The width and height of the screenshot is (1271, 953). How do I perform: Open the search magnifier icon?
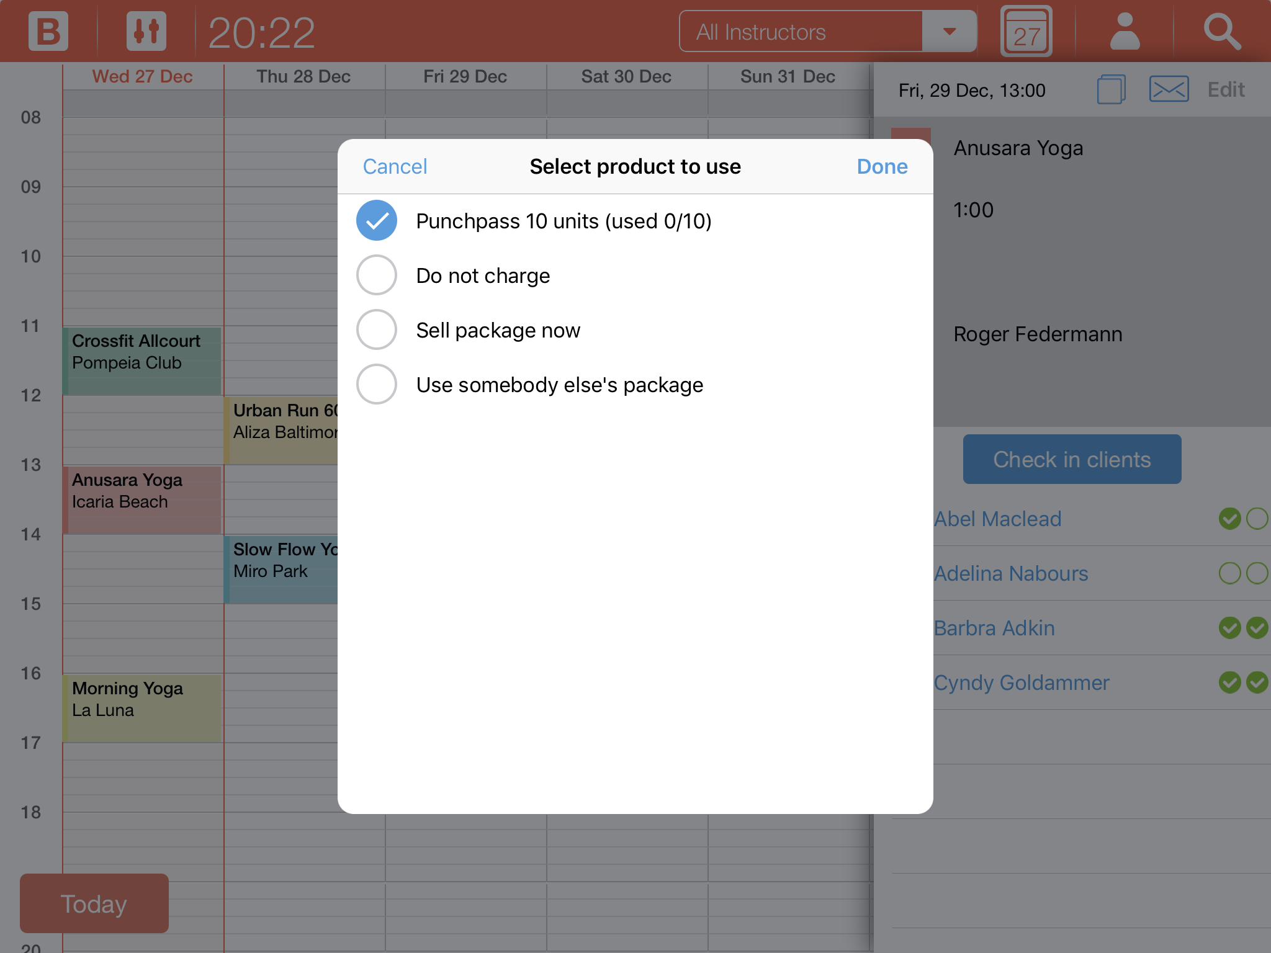(1221, 32)
